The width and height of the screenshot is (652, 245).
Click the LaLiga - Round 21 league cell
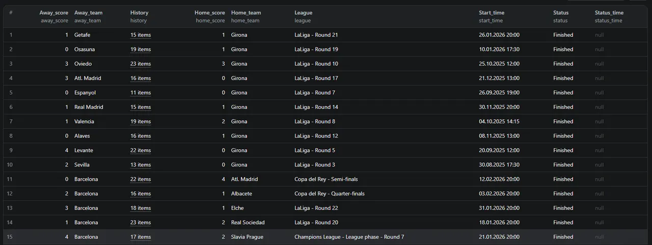316,35
